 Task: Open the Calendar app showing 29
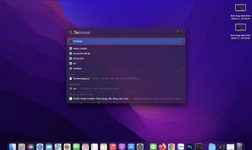coord(85,147)
